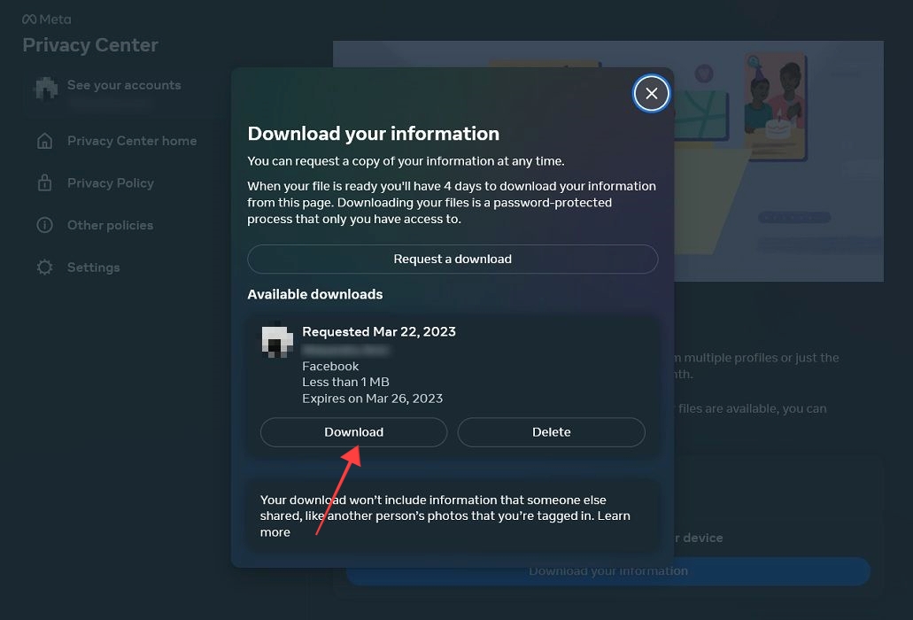Select Settings from the sidebar menu
This screenshot has height=620, width=913.
(x=94, y=267)
